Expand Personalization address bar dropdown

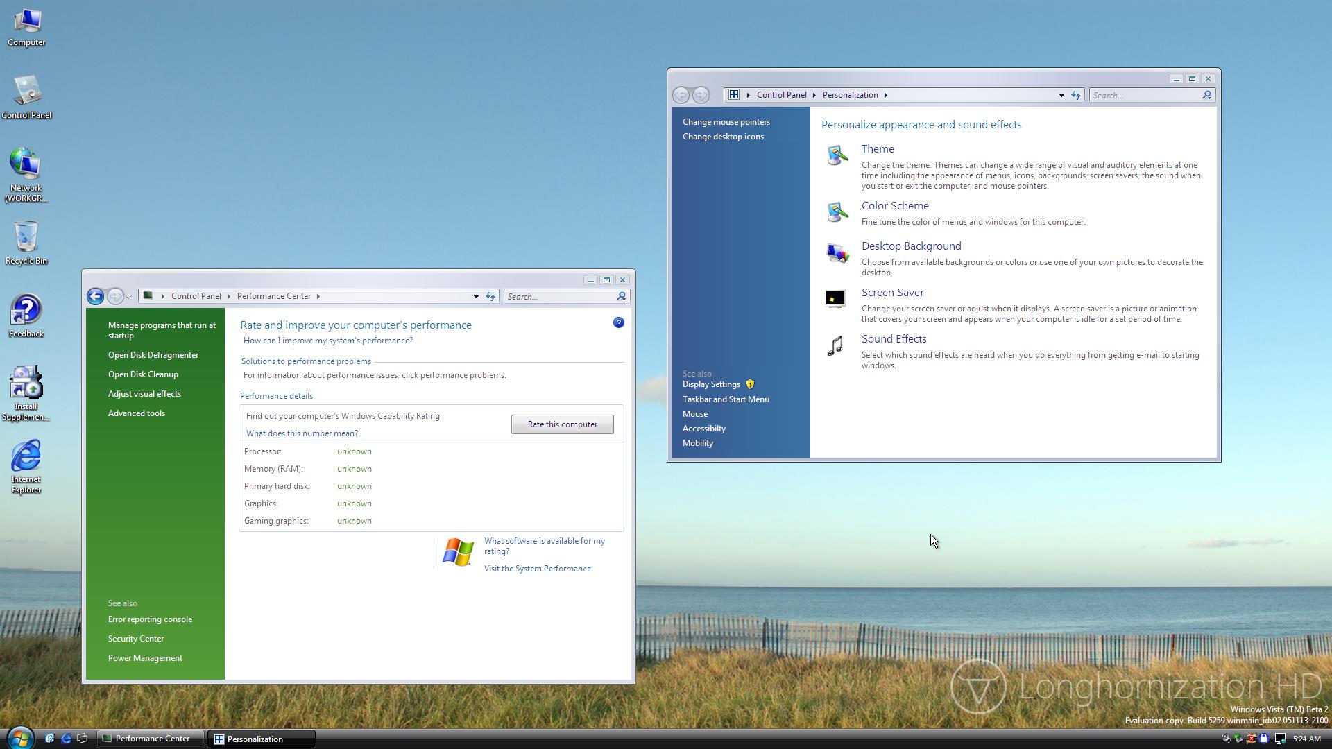1061,96
